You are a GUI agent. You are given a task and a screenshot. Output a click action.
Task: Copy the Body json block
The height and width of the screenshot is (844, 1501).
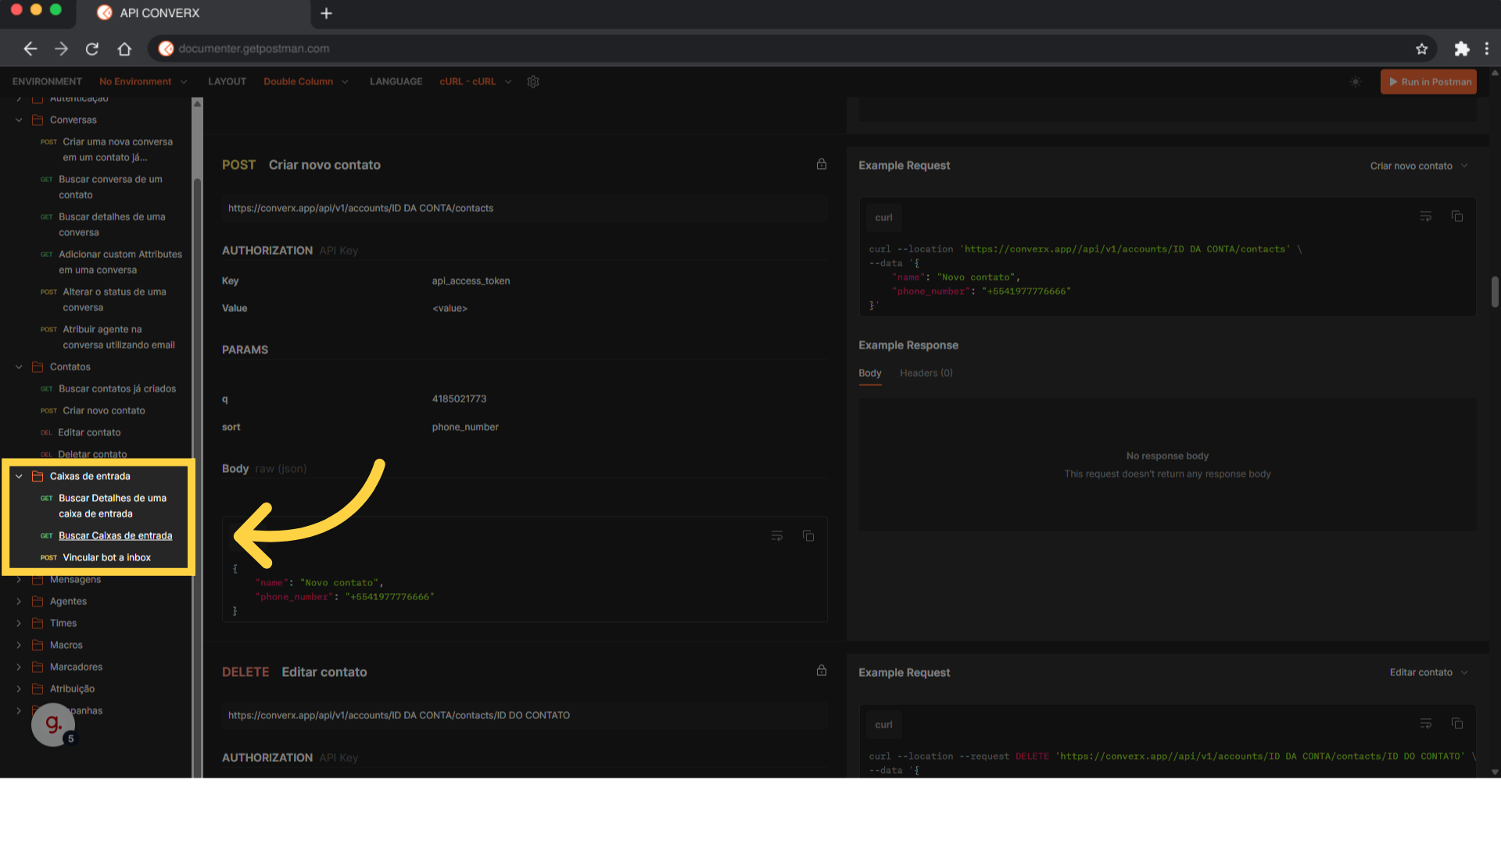pyautogui.click(x=808, y=536)
